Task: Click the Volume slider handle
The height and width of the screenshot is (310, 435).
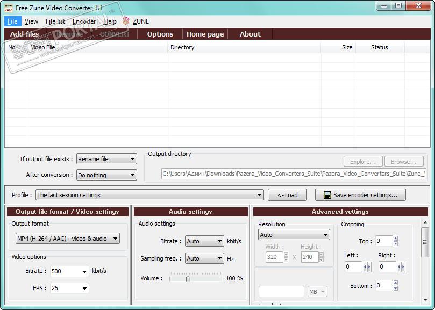Action: pyautogui.click(x=188, y=279)
